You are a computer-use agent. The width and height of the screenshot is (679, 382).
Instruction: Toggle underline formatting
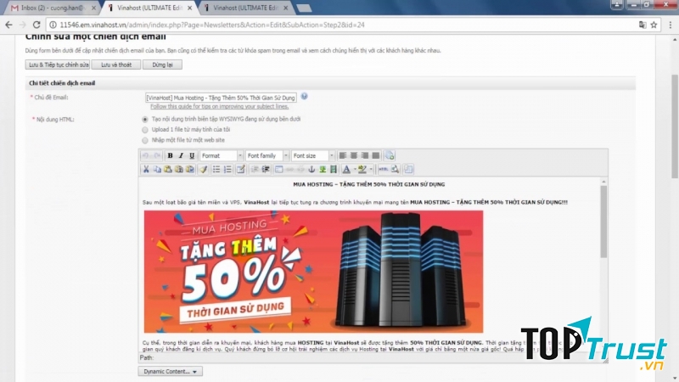click(192, 155)
